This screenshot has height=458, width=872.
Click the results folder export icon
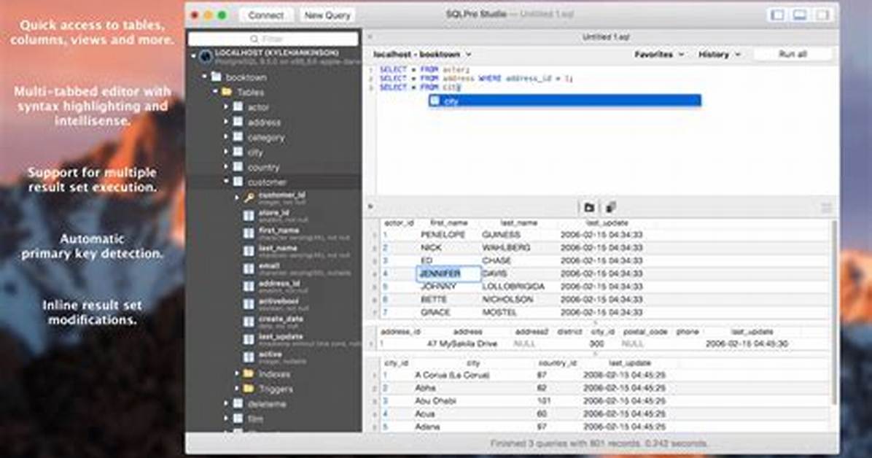pos(589,208)
